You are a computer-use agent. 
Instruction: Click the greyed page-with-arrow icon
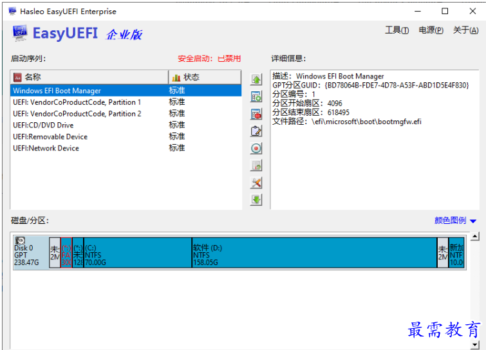256,166
